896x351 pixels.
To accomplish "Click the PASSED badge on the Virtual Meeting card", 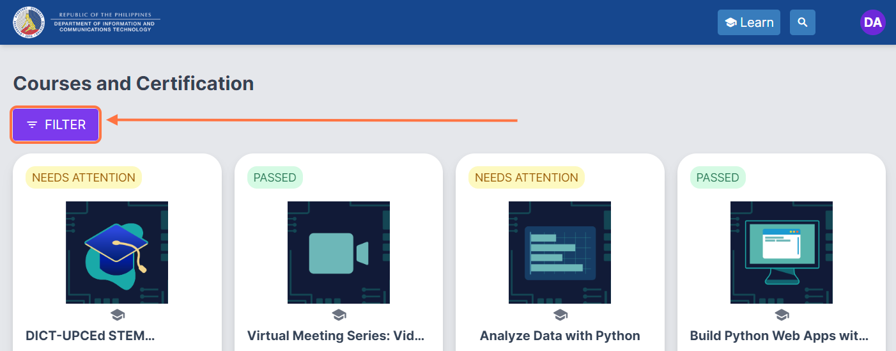I will (275, 178).
